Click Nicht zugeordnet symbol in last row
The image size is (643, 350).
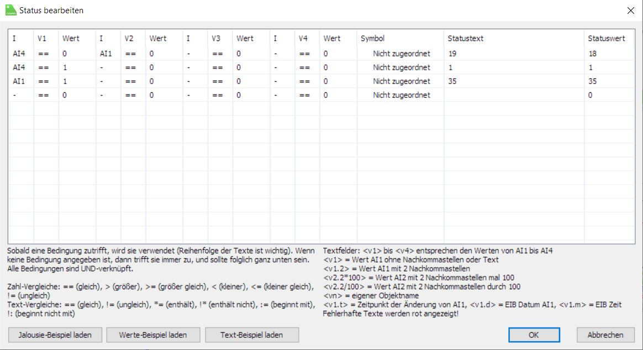click(x=401, y=95)
